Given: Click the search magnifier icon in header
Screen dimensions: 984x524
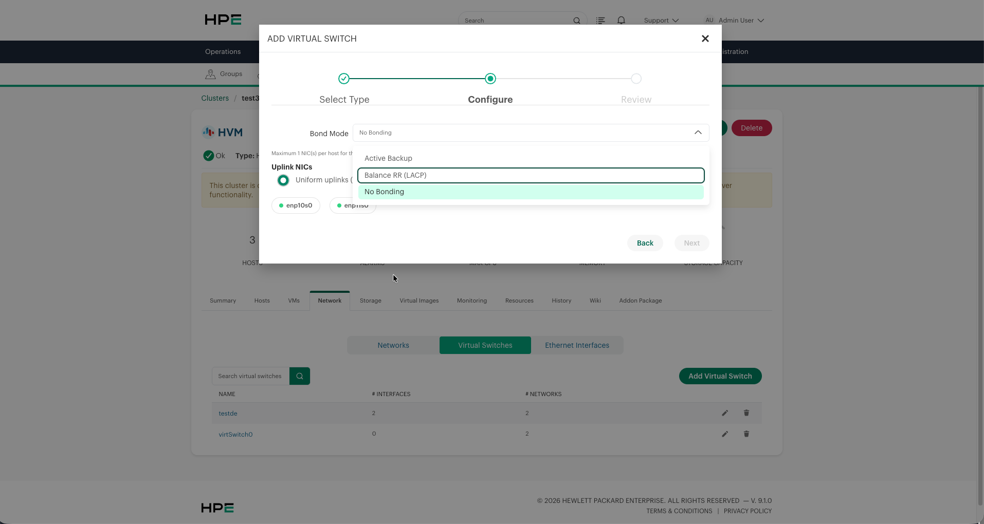Looking at the screenshot, I should coord(576,21).
